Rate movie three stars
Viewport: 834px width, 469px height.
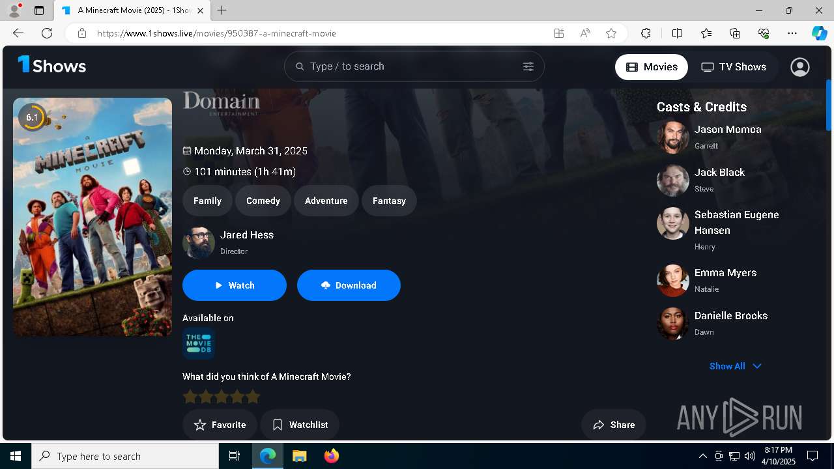222,396
